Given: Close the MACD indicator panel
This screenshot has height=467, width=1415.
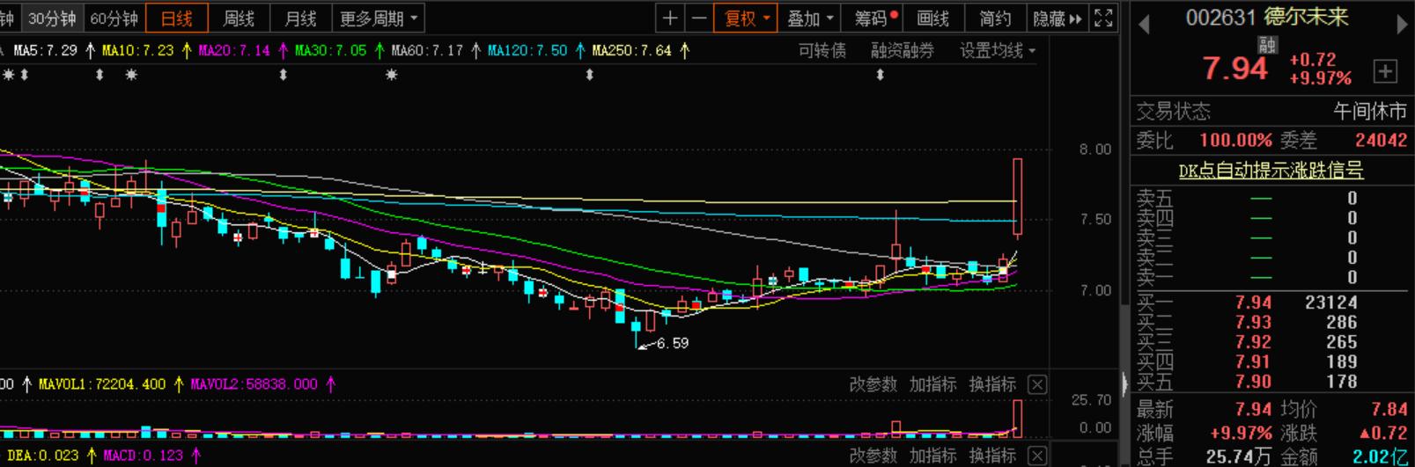Looking at the screenshot, I should tap(1037, 456).
